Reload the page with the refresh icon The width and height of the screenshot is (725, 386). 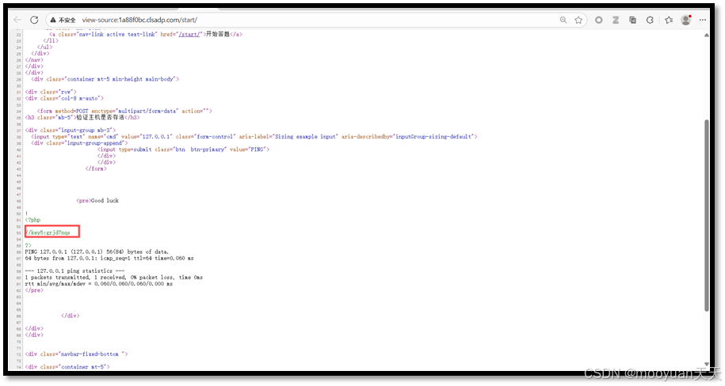(34, 20)
